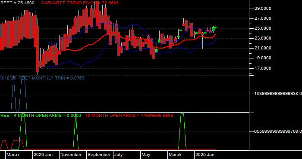
Task: Click the CARHARTT TREND PIVOT value label
Action: coord(80,3)
